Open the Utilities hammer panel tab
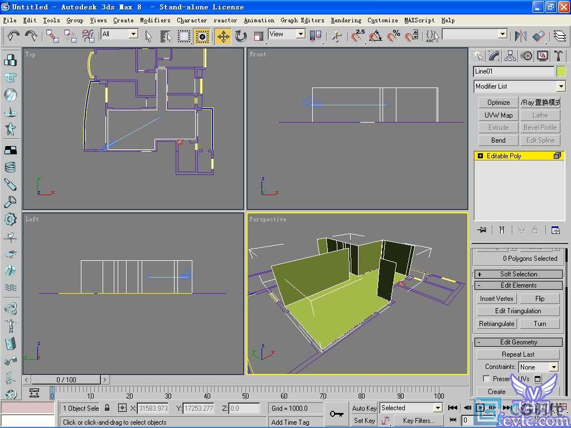 coord(558,56)
